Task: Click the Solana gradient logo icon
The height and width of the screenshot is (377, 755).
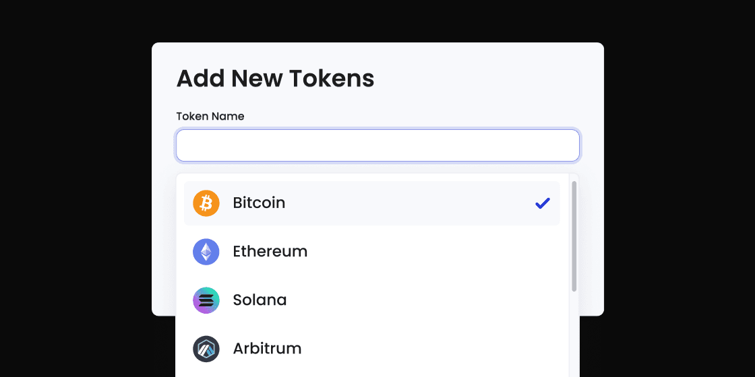Action: tap(206, 300)
